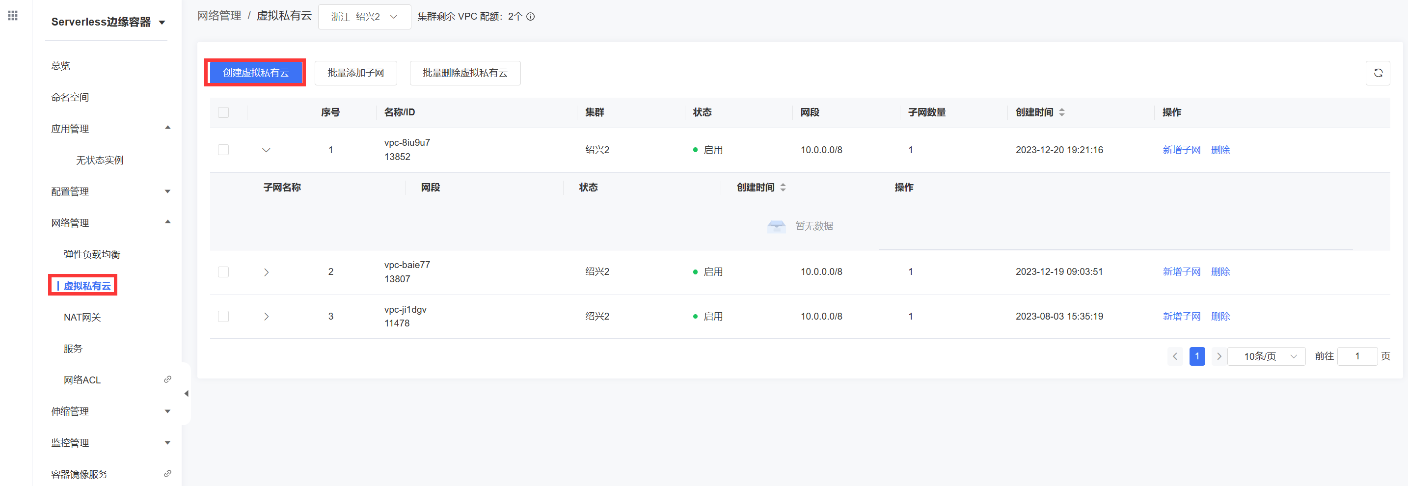This screenshot has width=1408, height=486.
Task: Click 删除 for vpc-8iu9u7
Action: click(x=1220, y=150)
